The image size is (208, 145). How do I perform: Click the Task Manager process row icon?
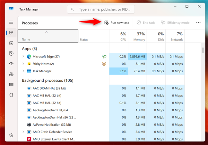29,71
